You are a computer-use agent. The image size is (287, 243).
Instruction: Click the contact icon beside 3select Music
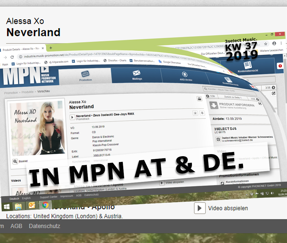click(218, 139)
